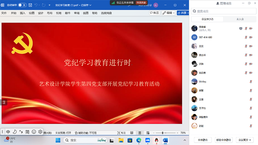Open Tencent Meeting taskbar icon
The height and width of the screenshot is (145, 258).
tap(148, 140)
